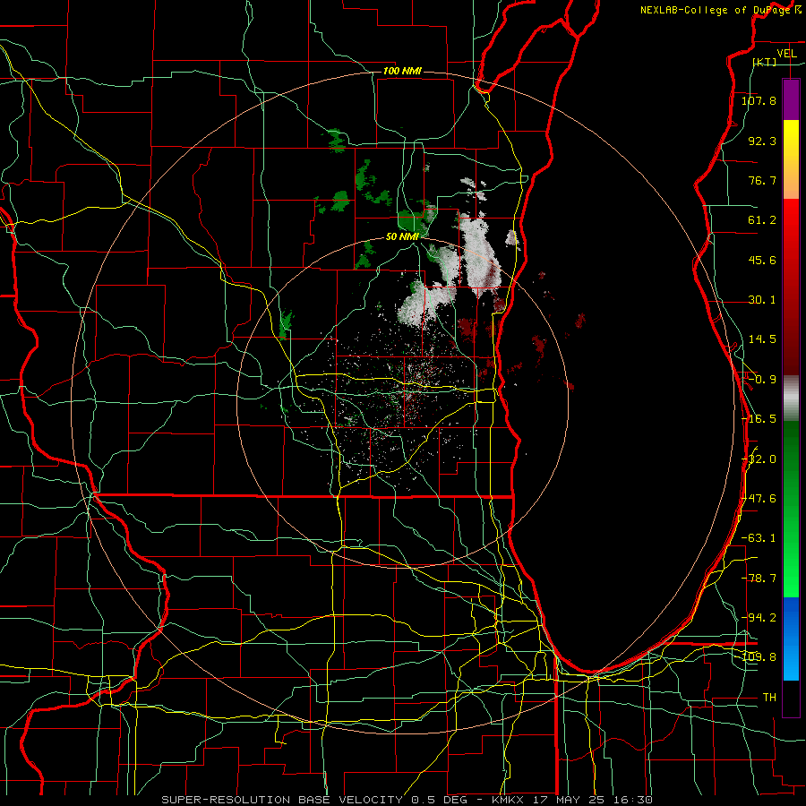Pick the blue segment of the velocity scale
806x806 pixels.
(791, 639)
